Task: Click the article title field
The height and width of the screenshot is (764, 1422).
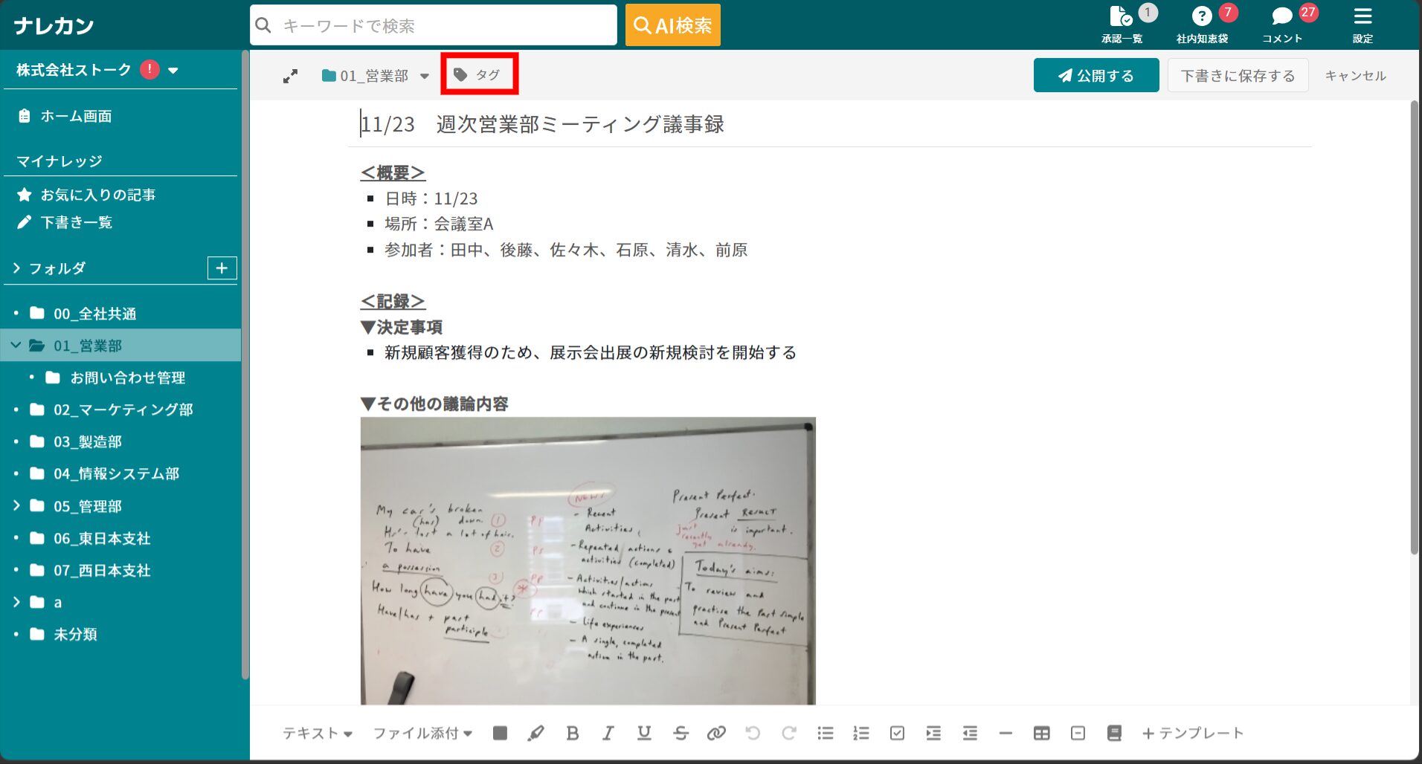Action: [x=829, y=124]
